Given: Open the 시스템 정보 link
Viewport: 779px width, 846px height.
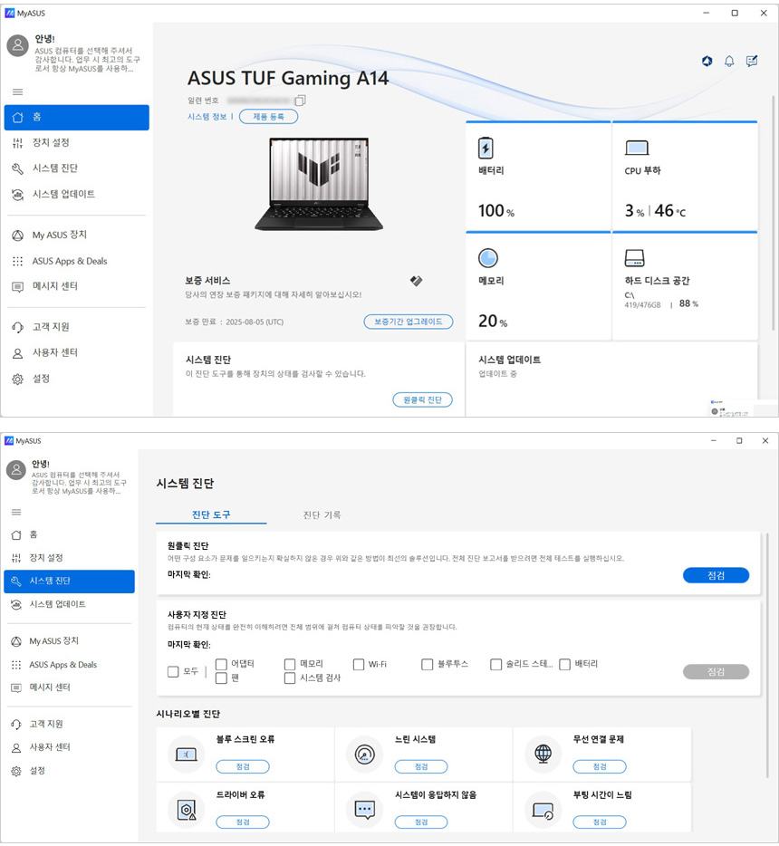Looking at the screenshot, I should (207, 117).
